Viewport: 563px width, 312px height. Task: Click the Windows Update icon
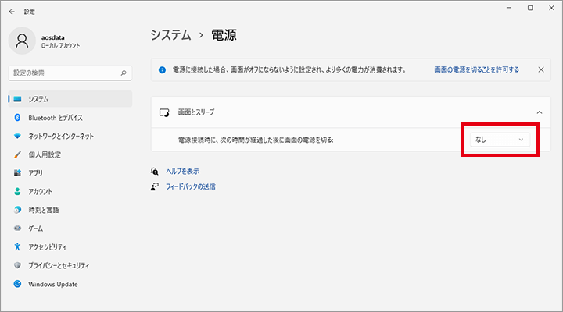coord(17,284)
